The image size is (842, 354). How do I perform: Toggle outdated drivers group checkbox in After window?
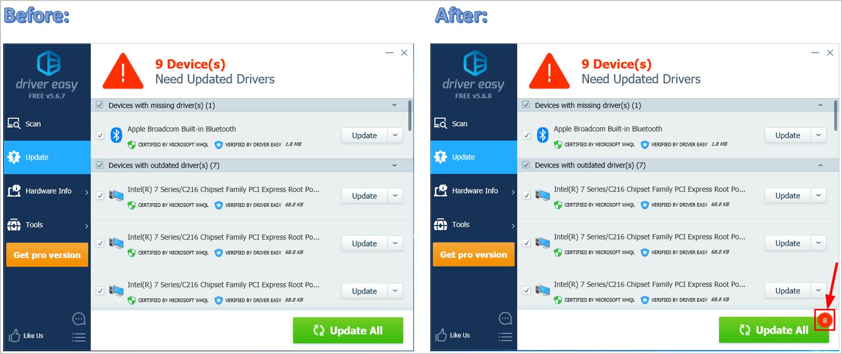[x=526, y=165]
